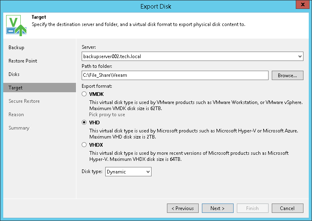Expand the Server dropdown list

(300, 56)
